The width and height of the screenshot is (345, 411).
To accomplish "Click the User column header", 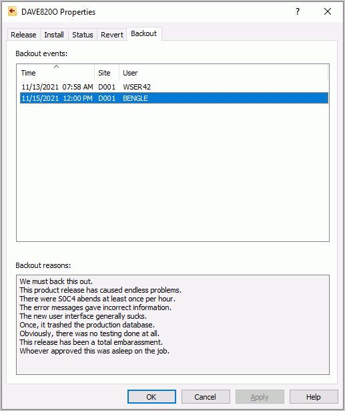I will point(224,73).
